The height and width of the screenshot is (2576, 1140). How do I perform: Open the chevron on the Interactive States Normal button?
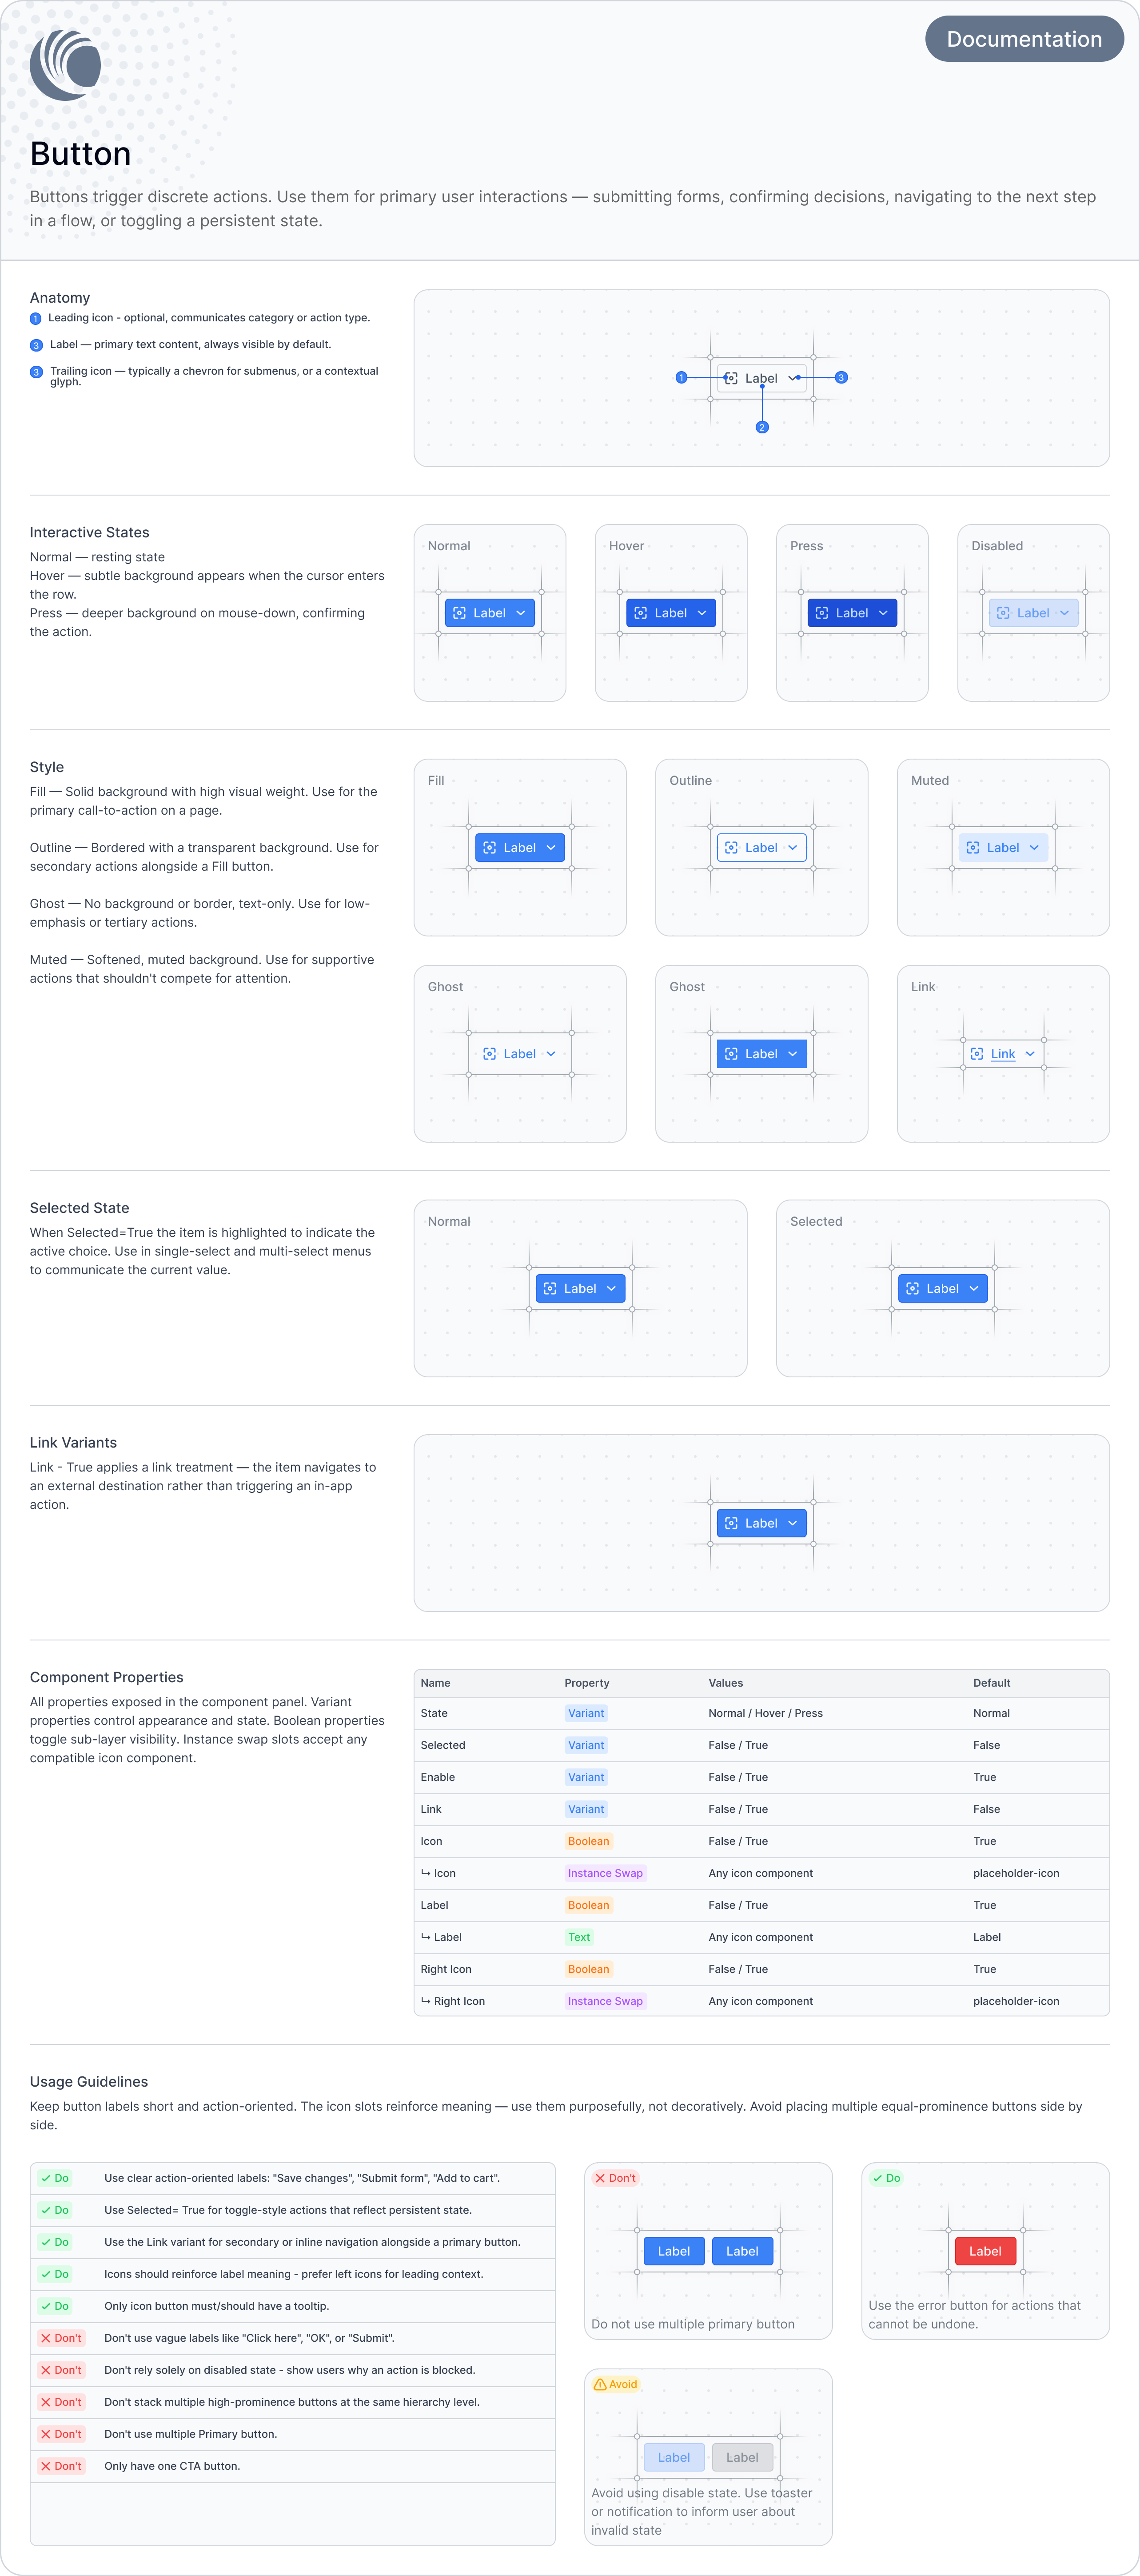point(521,613)
